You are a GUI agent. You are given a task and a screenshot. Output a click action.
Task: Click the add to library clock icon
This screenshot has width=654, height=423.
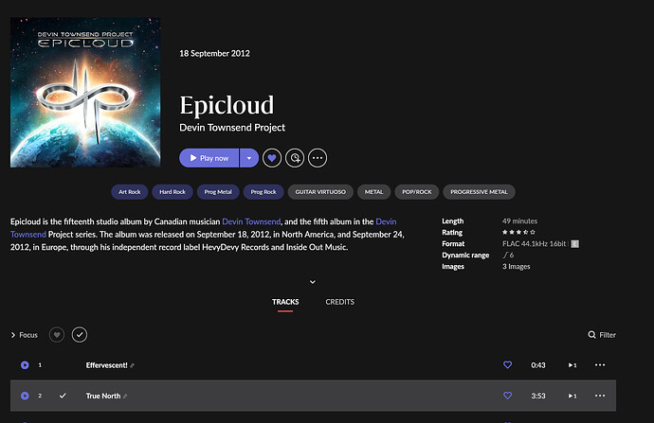coord(295,158)
